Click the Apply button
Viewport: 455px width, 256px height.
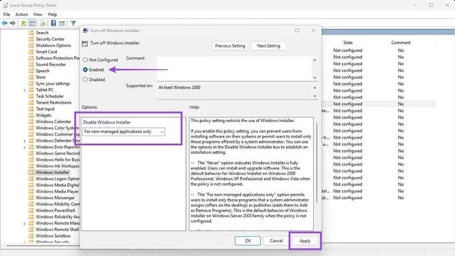pyautogui.click(x=305, y=241)
